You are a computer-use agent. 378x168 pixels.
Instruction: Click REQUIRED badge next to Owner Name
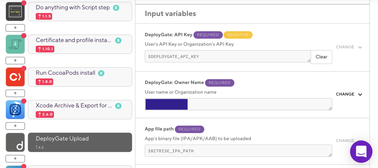(x=220, y=83)
